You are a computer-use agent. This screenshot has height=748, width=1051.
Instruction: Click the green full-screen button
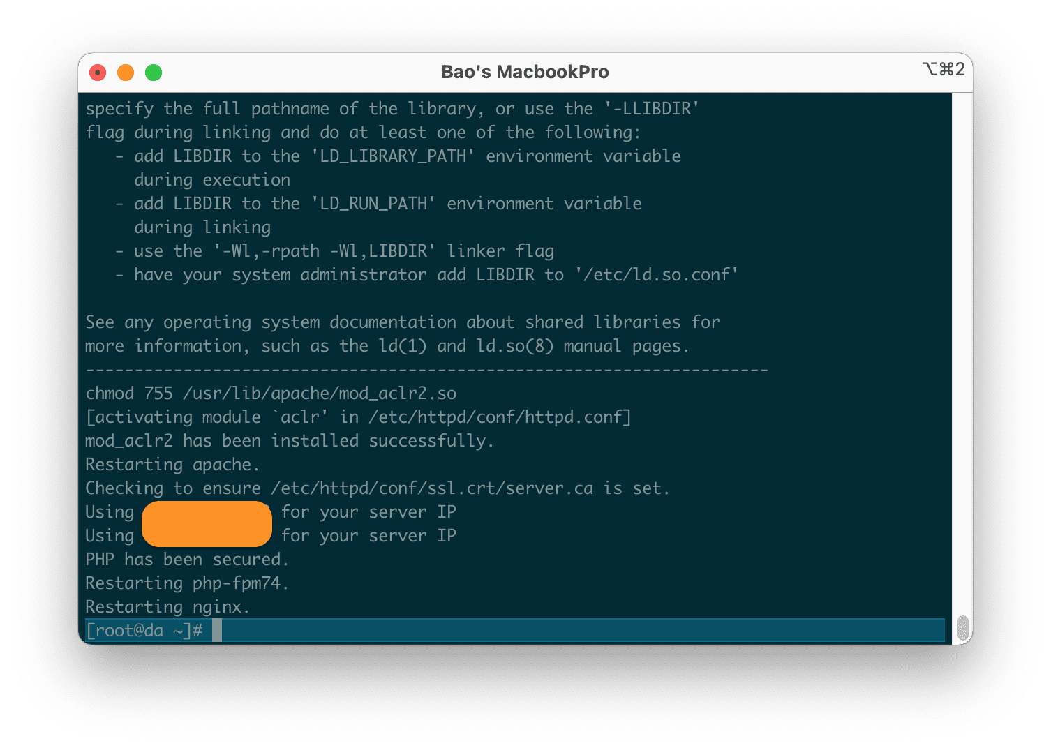pyautogui.click(x=153, y=72)
